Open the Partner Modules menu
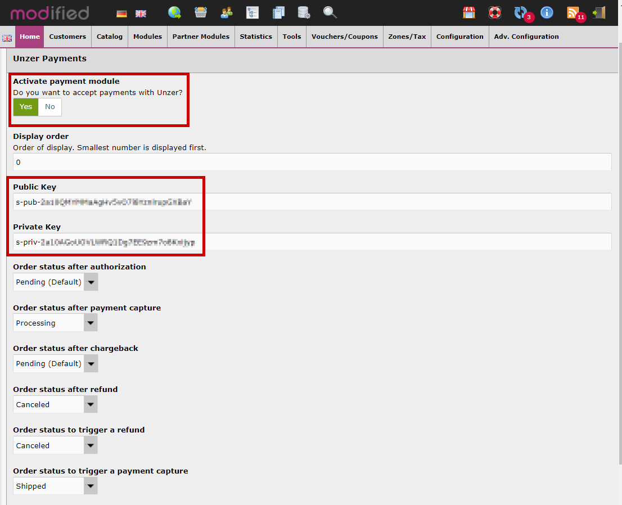This screenshot has width=622, height=505. [x=201, y=37]
